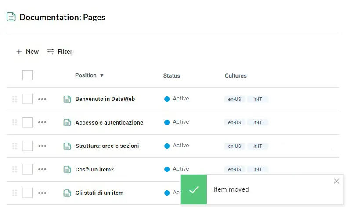Viewport: 347px width, 207px height.
Task: Check the box for Accesso e autenticazione
Action: click(27, 122)
